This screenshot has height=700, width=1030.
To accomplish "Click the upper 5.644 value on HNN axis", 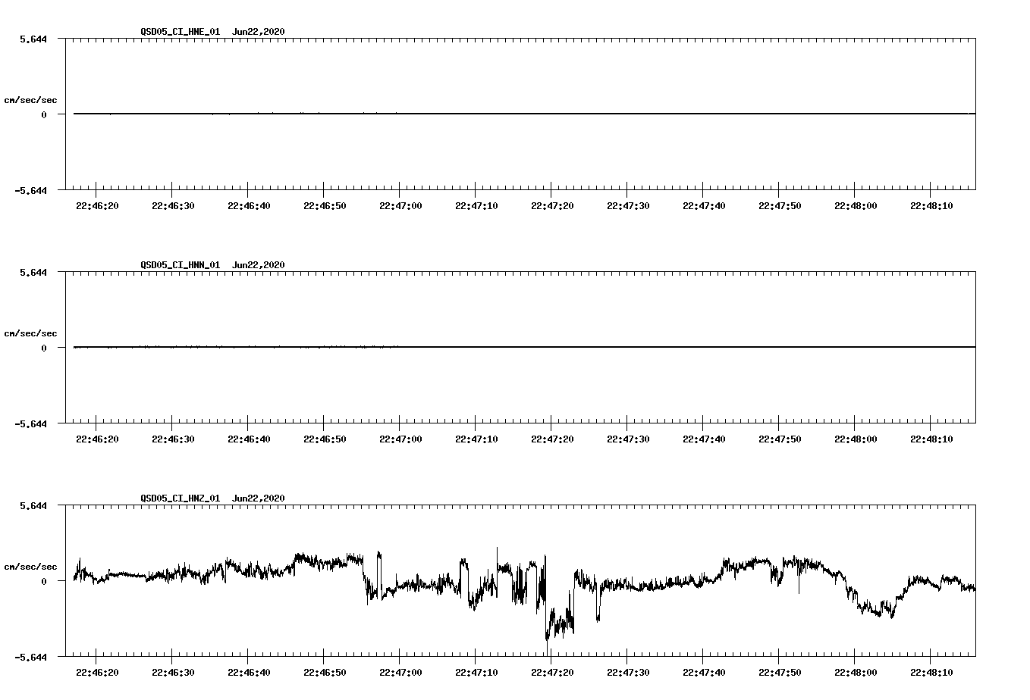I will tap(33, 272).
